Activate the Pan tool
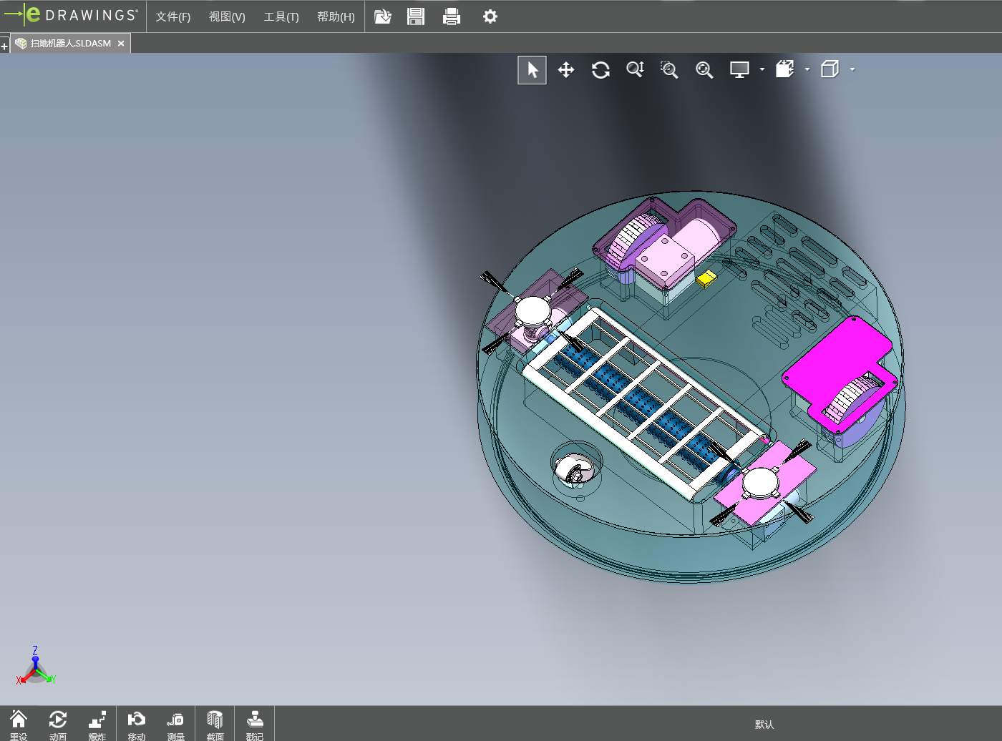 click(566, 69)
